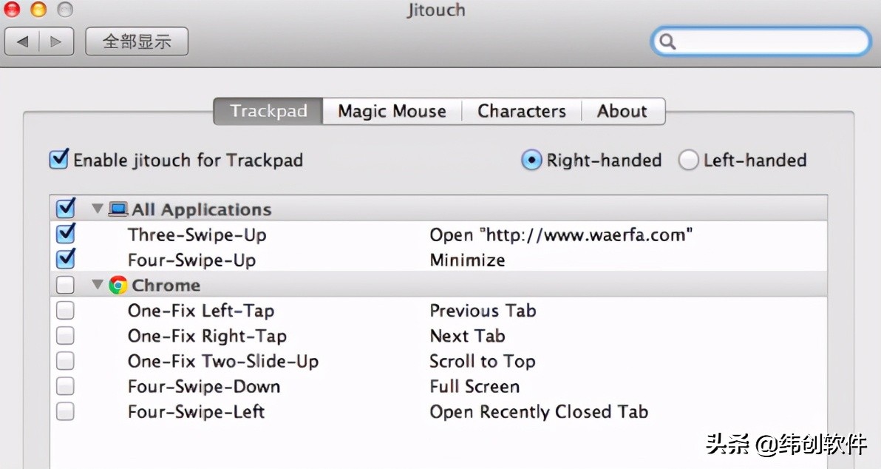Uncheck the Three-Swipe-Up gesture

(x=66, y=234)
